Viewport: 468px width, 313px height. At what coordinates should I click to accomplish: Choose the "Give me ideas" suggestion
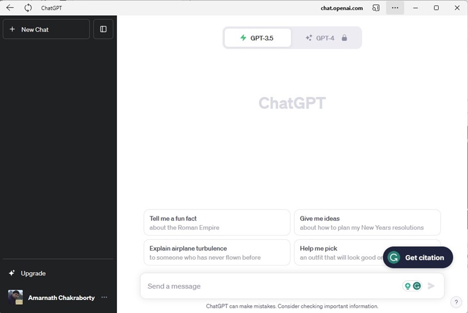click(x=367, y=222)
